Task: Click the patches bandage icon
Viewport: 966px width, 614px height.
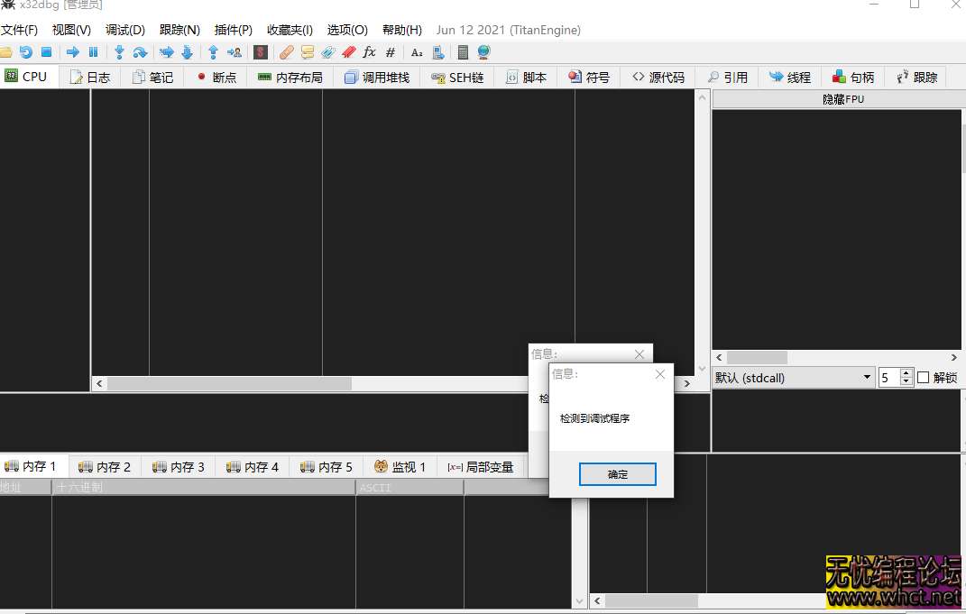Action: pyautogui.click(x=286, y=52)
